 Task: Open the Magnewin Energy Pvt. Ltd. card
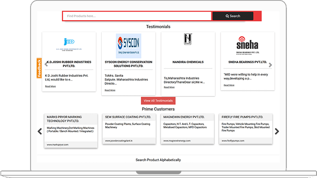tap(187, 129)
